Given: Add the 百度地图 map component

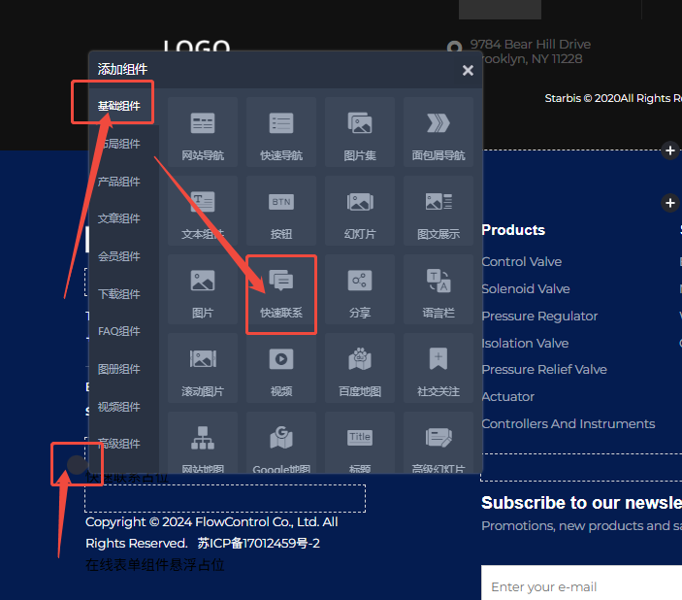Looking at the screenshot, I should click(360, 369).
